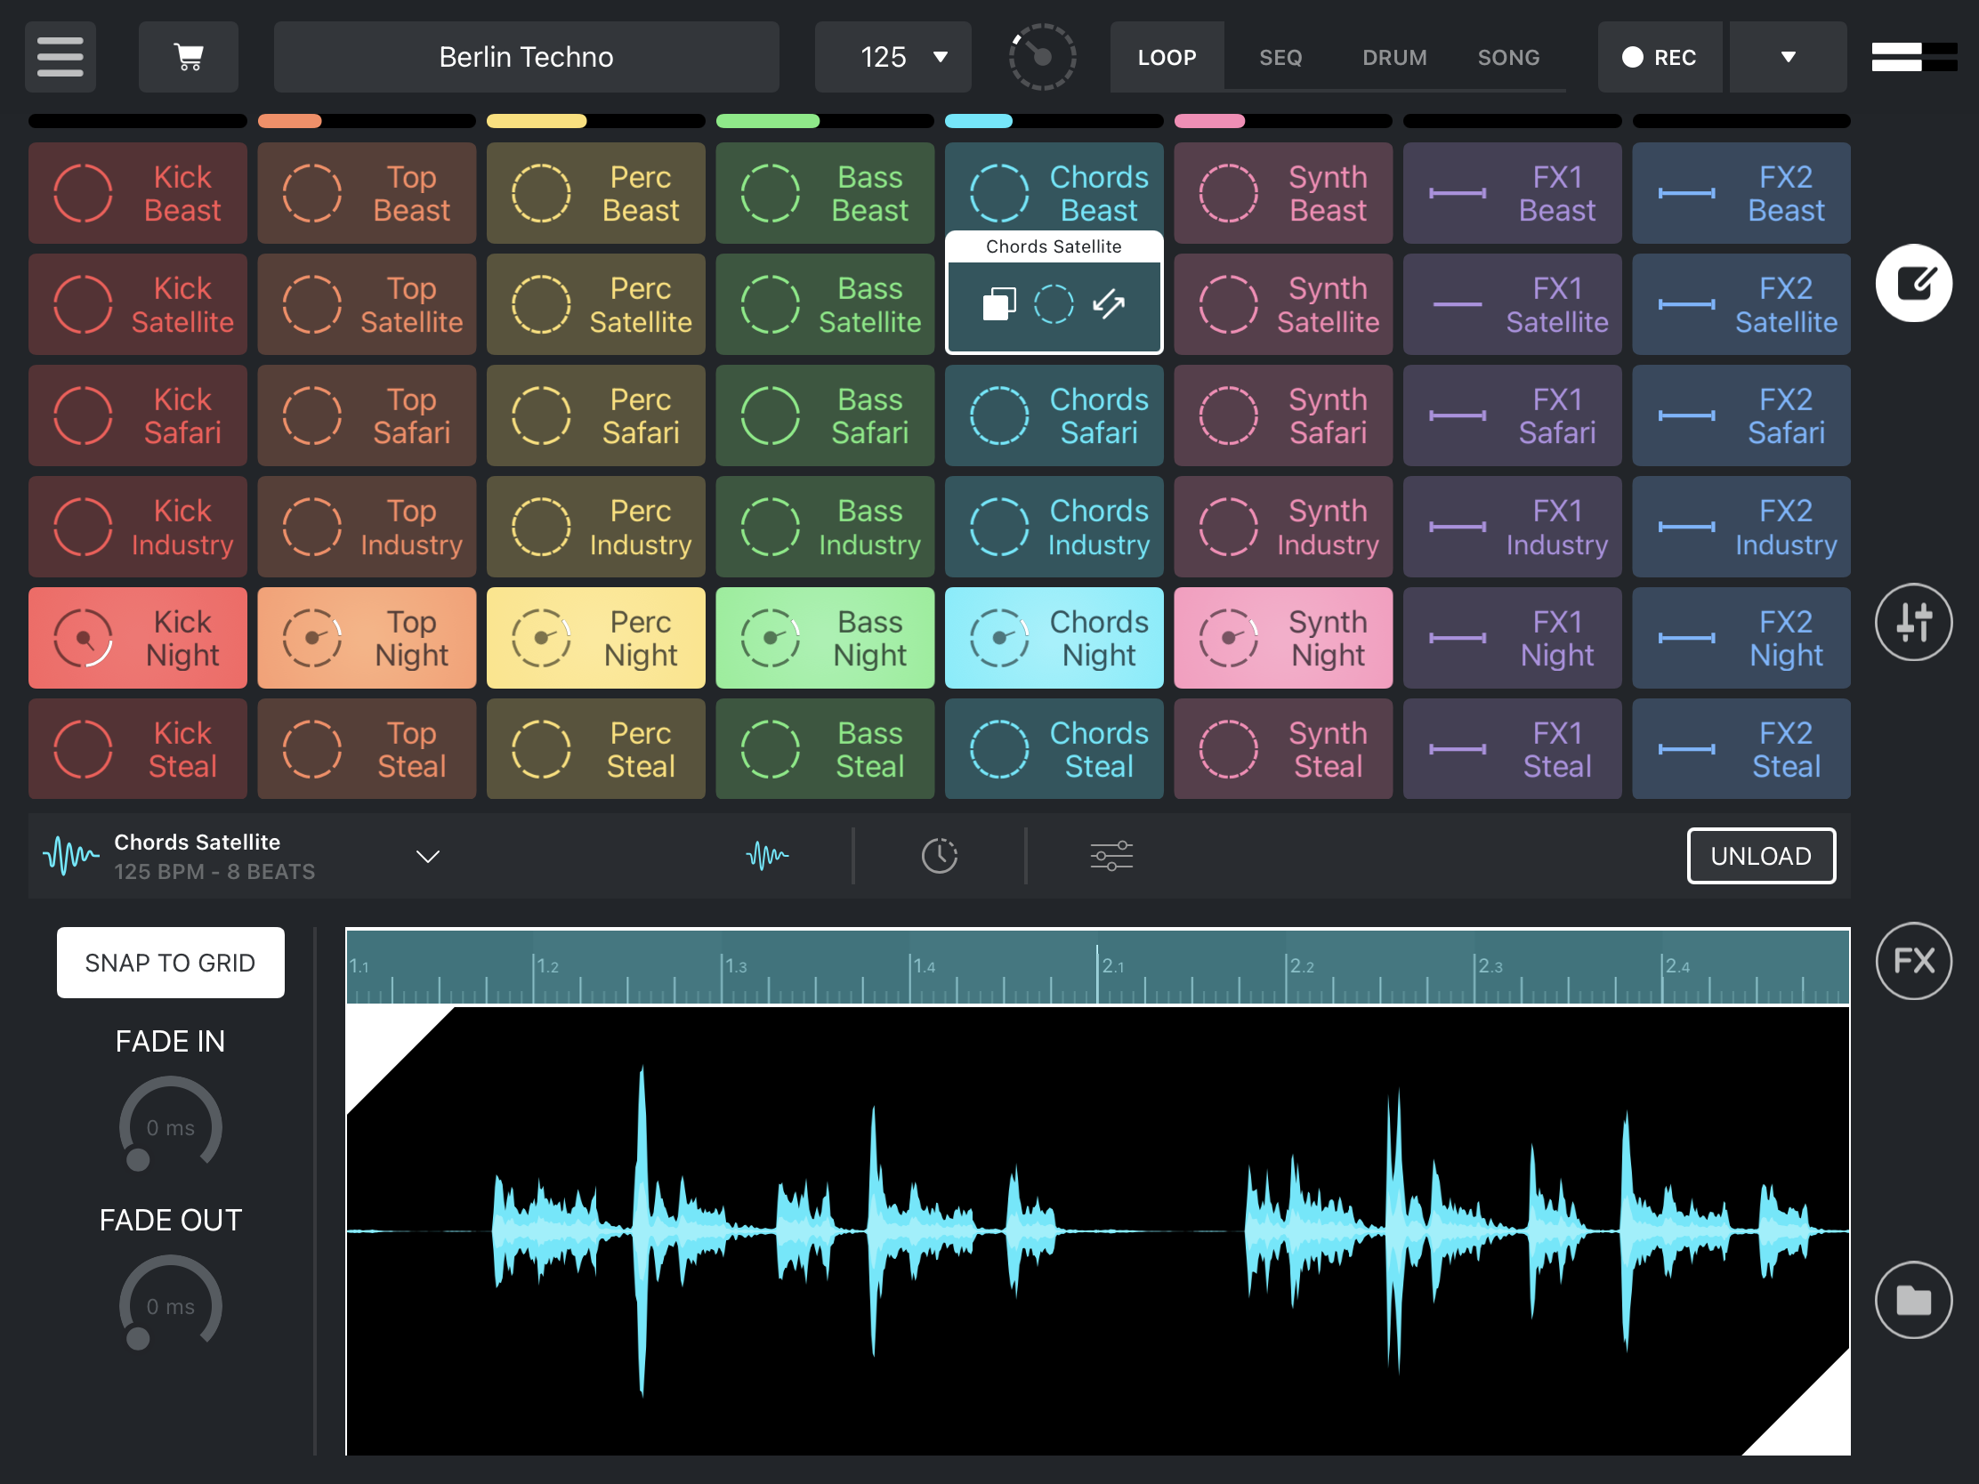Open the clock timing settings tab
This screenshot has width=1979, height=1484.
(940, 856)
